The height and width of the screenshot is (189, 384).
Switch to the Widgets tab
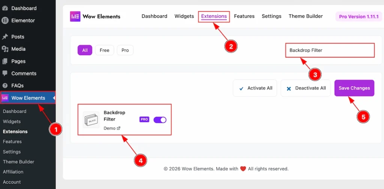(184, 16)
